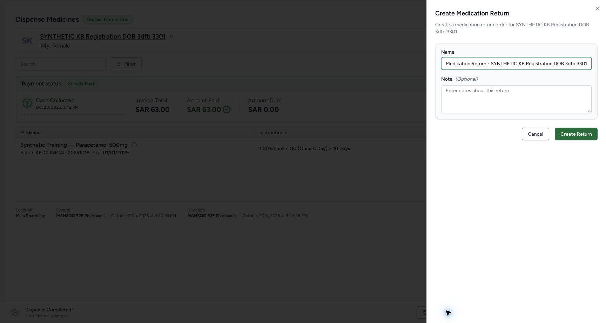
Task: Close the Create Medication Return panel
Action: click(597, 8)
